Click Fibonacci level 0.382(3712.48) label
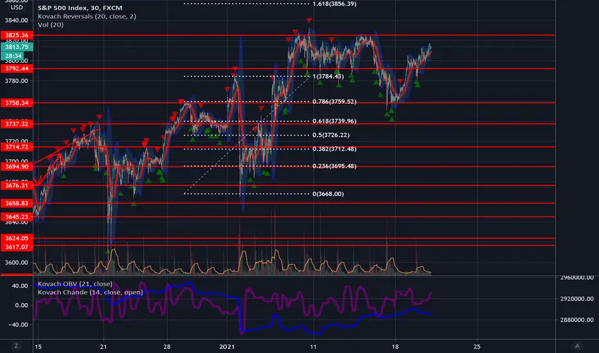 (x=334, y=149)
